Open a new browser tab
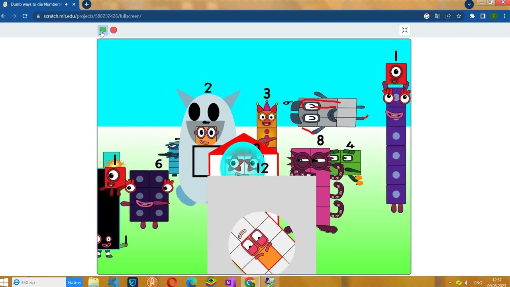Viewport: 510px width, 287px height. click(x=86, y=4)
